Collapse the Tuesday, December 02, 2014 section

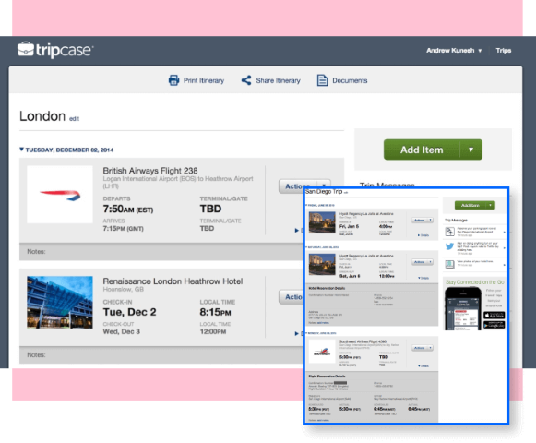pyautogui.click(x=21, y=150)
